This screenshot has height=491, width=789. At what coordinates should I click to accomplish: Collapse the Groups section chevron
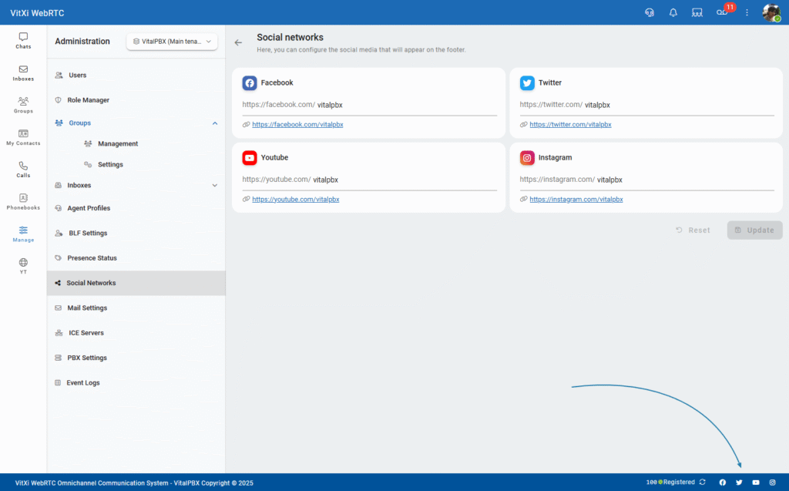click(x=215, y=123)
